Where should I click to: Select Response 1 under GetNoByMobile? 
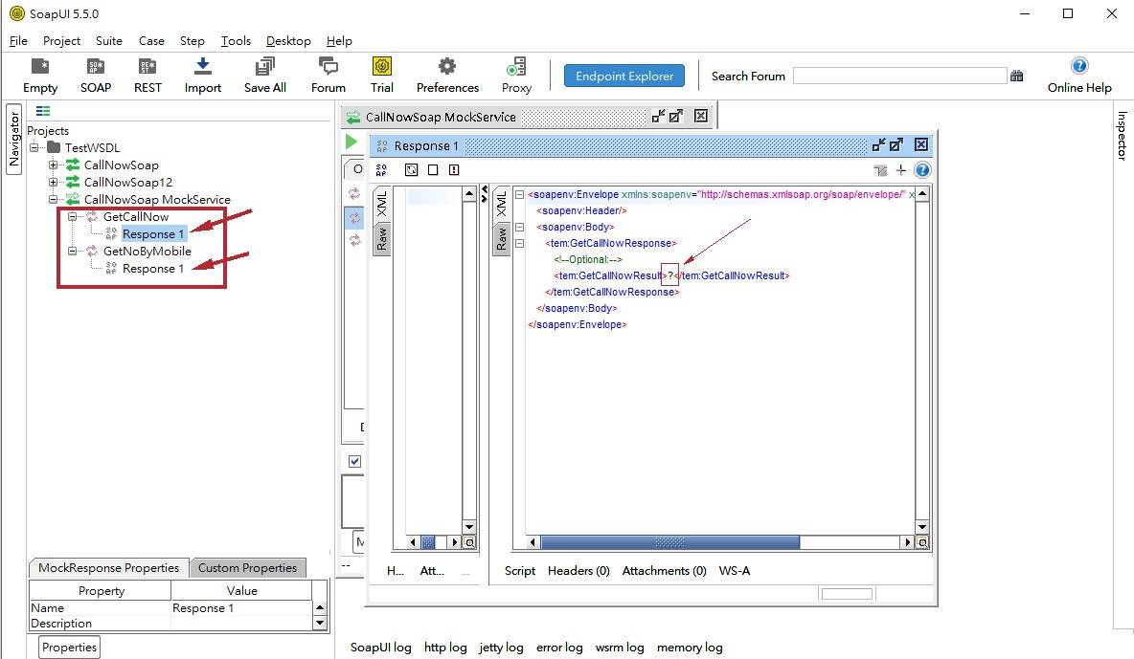tap(152, 269)
